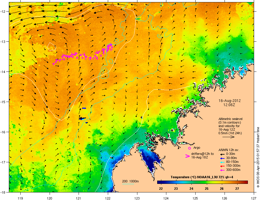260x201 pixels.
Task: Click the '80-150m' depth label
Action: tap(232, 162)
